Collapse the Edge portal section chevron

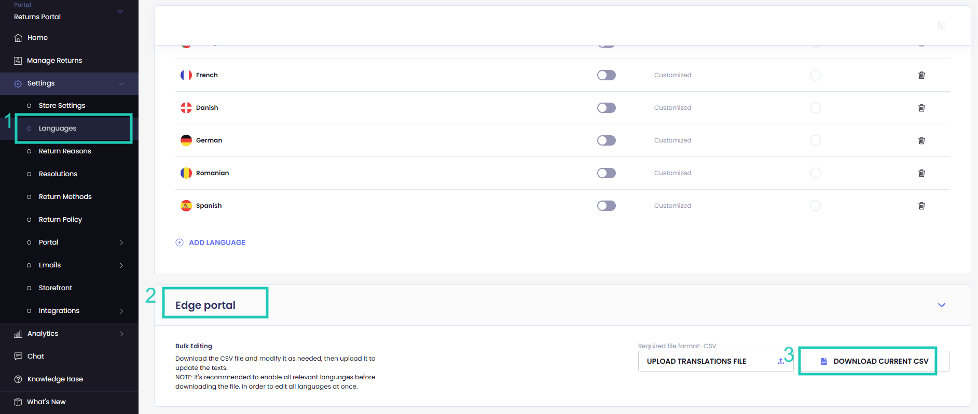941,305
